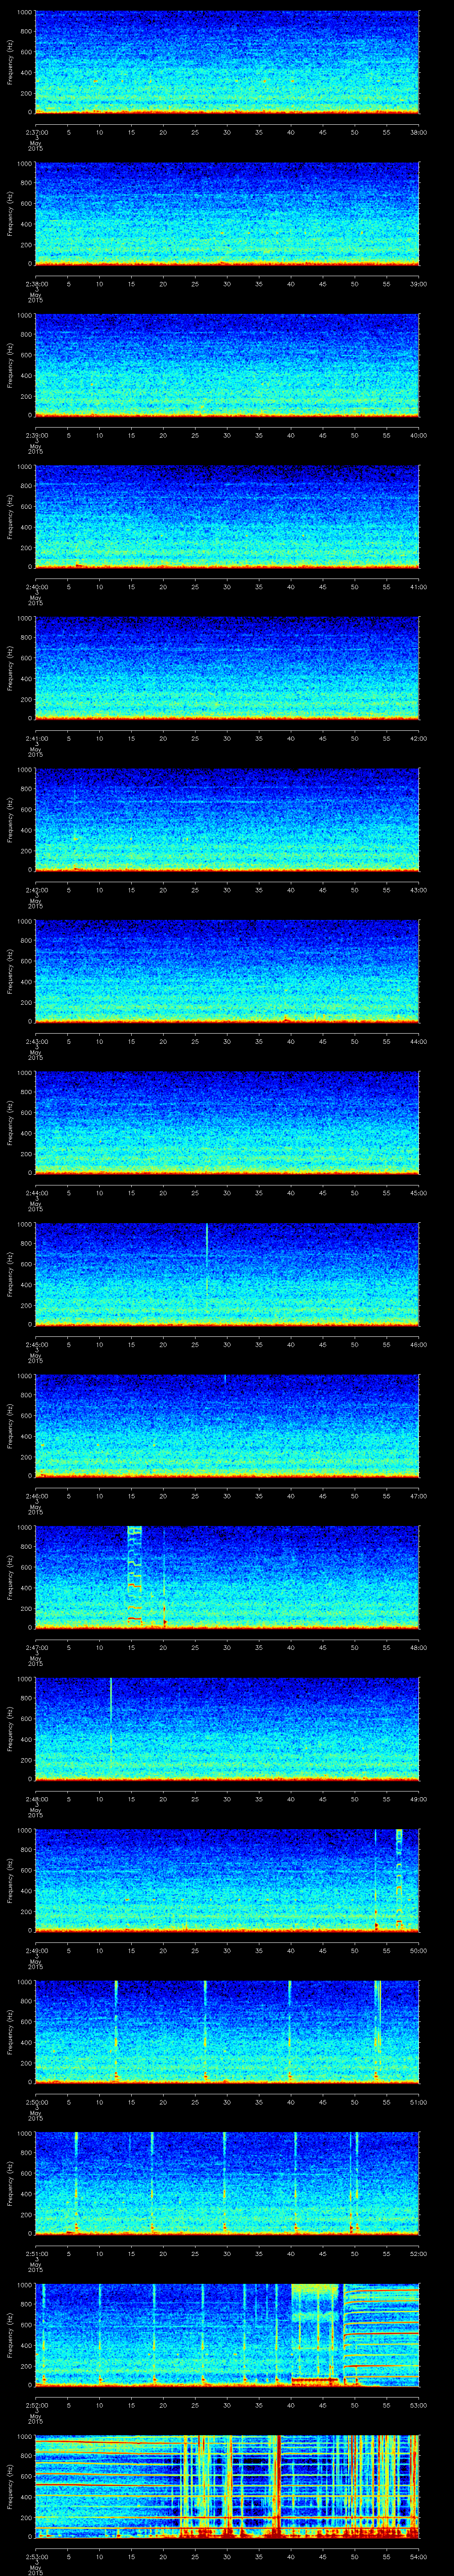Select the 43:00 end time label
The image size is (454, 2576).
418,890
